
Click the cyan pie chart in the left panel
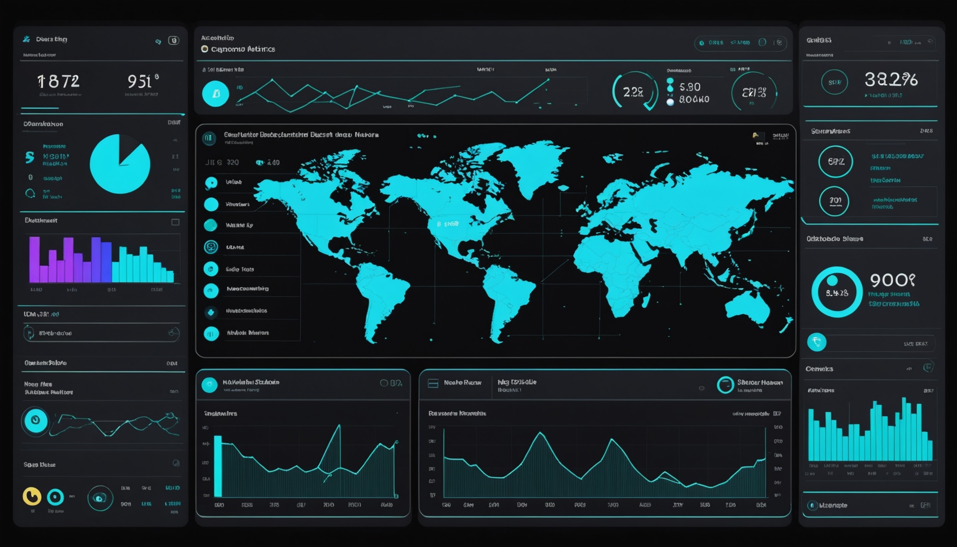pos(120,164)
